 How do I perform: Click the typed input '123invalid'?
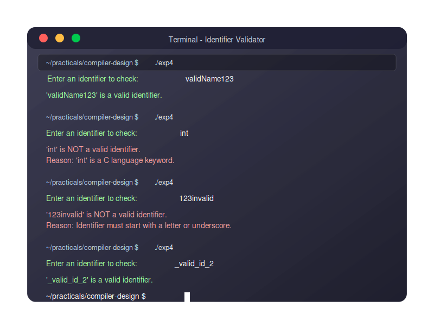[x=196, y=198]
